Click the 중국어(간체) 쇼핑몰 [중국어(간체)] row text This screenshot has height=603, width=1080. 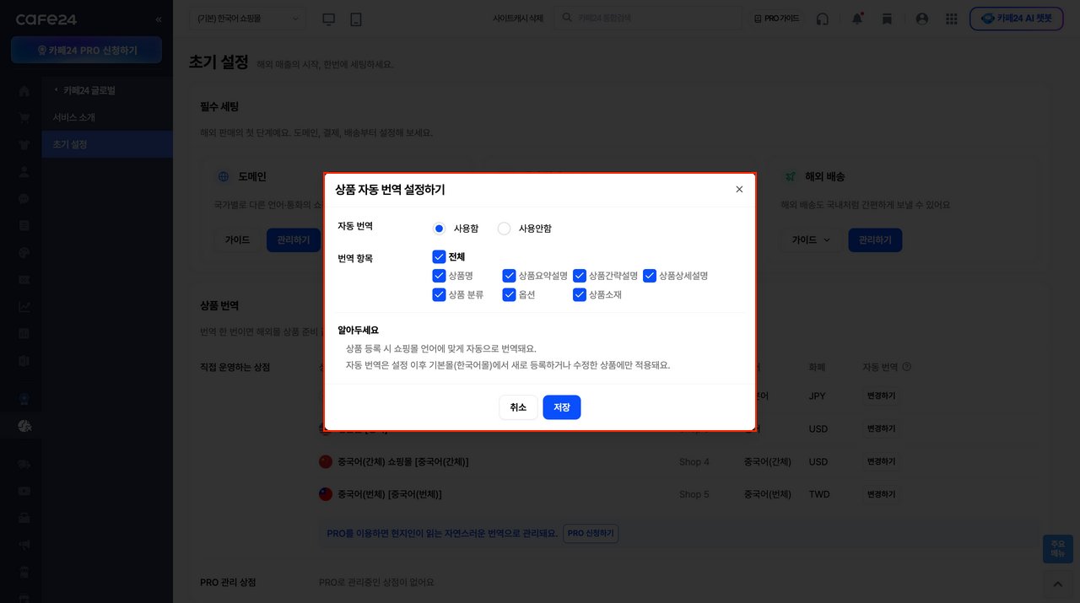[403, 462]
